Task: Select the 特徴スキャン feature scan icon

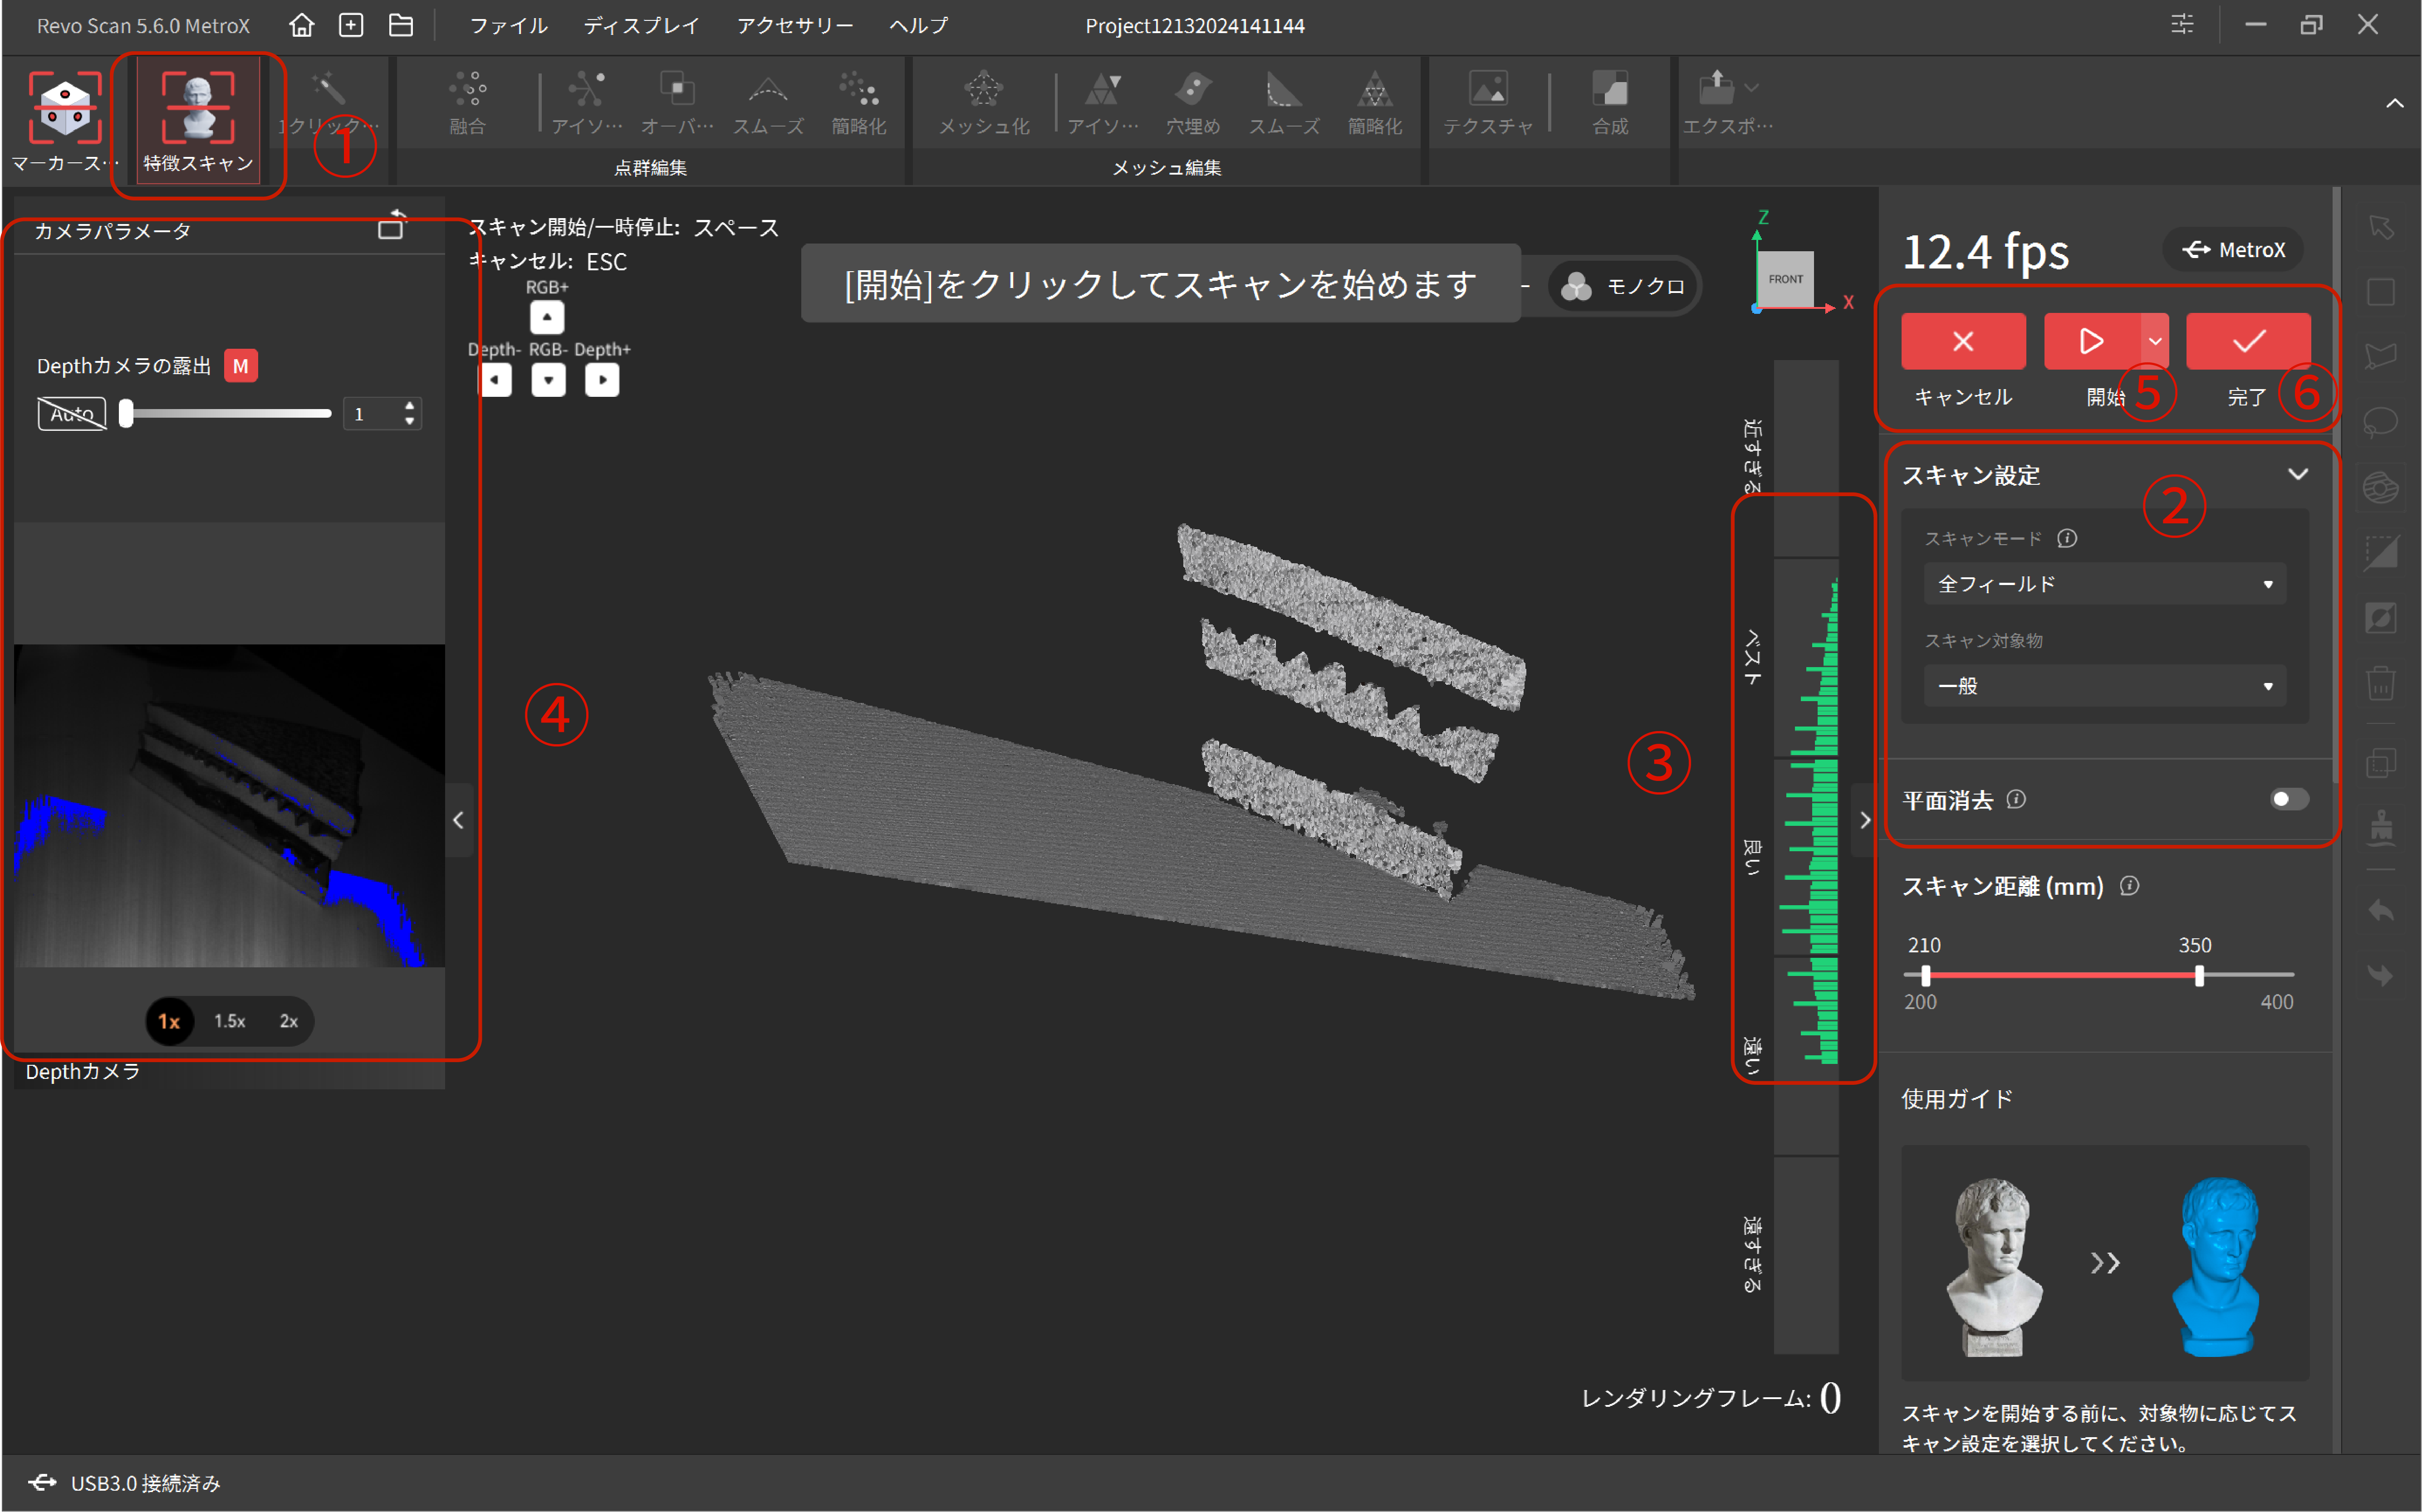Action: click(x=198, y=107)
